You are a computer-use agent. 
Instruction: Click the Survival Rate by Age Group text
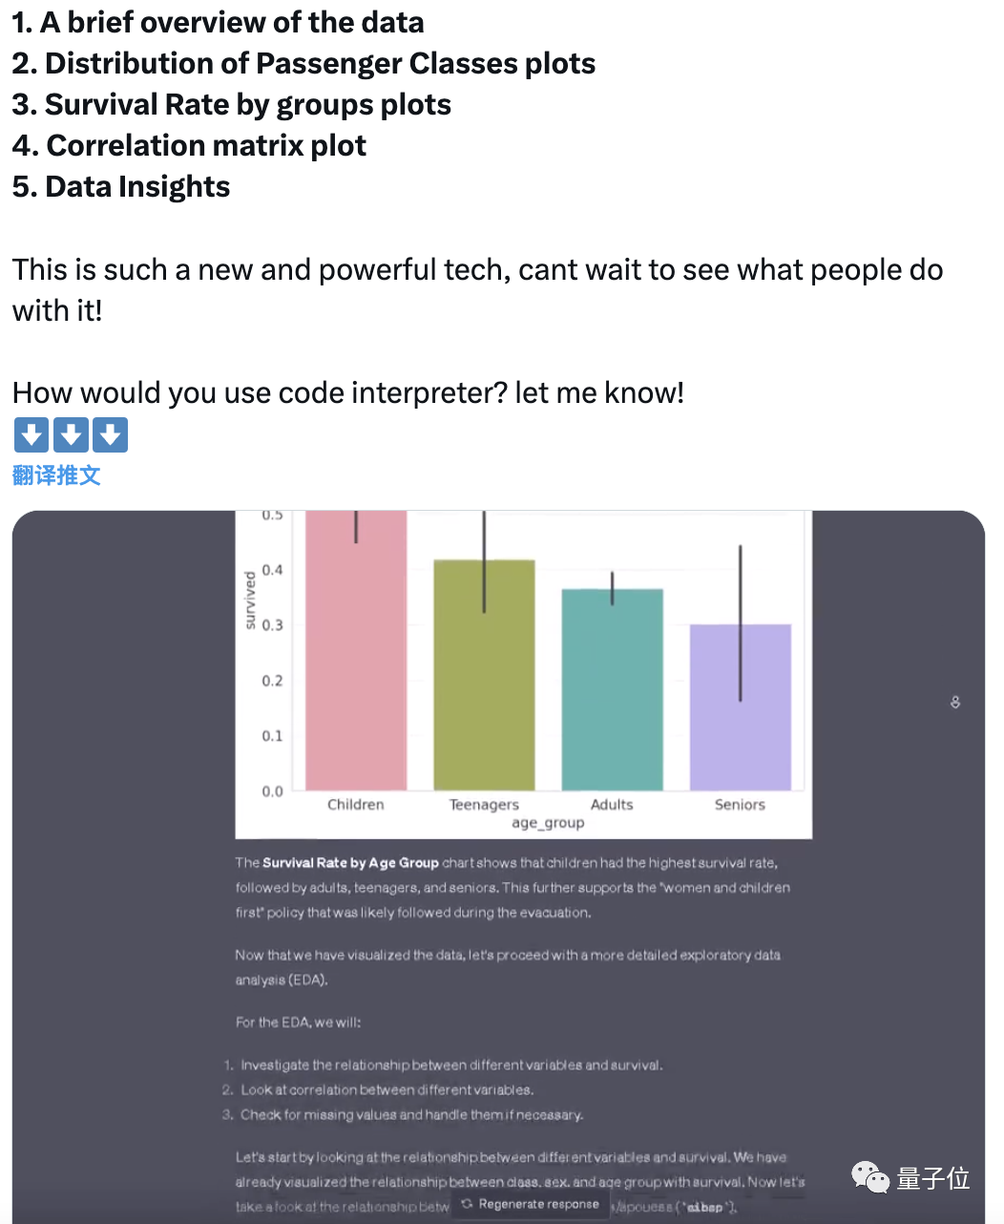click(350, 863)
